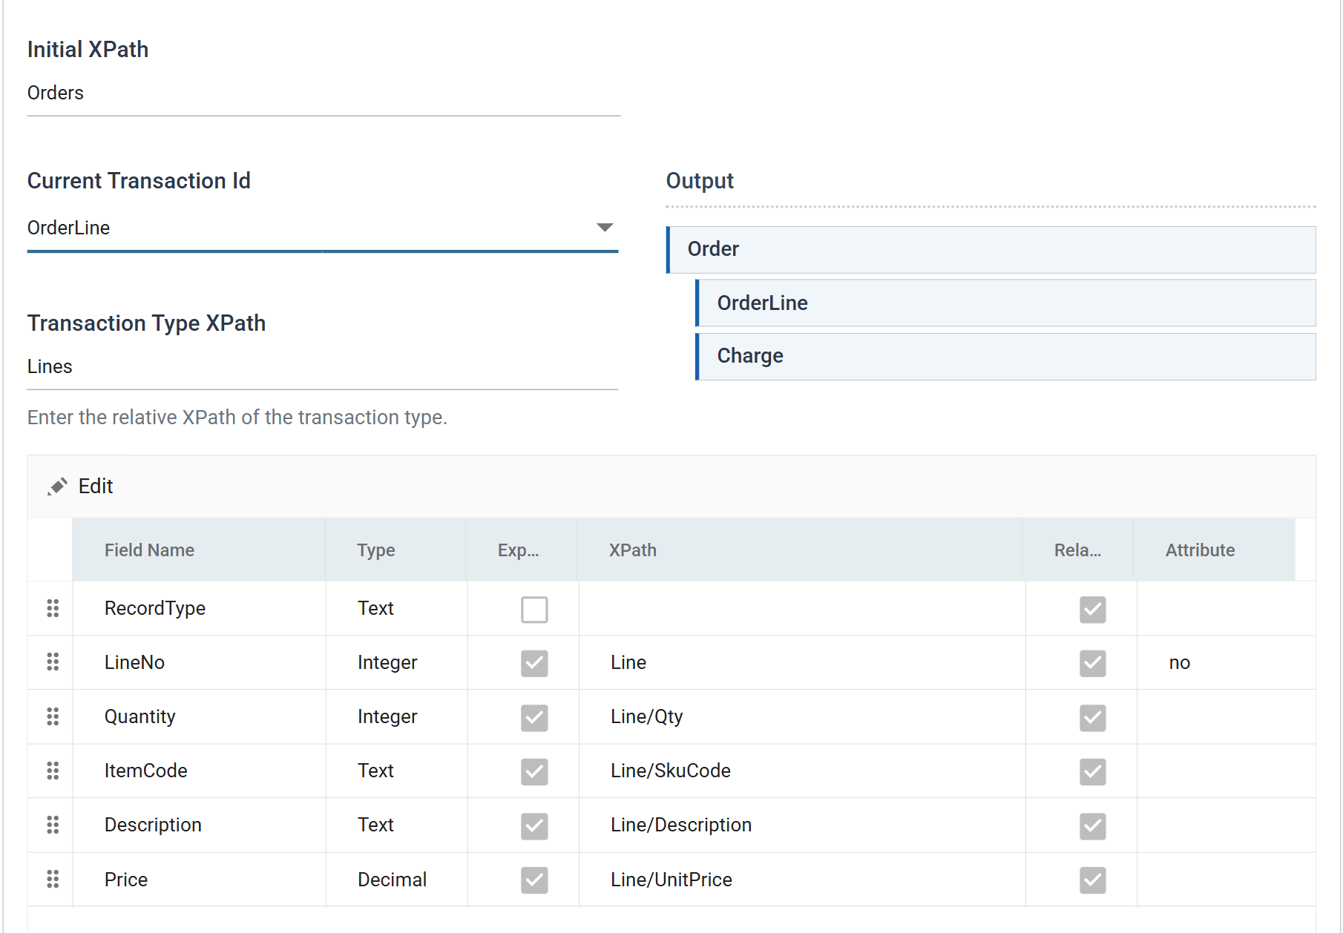Click the Transaction Type XPath field with Lines

coord(323,367)
